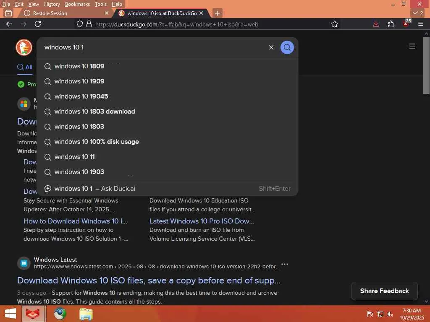
Task: Open the View menu
Action: pyautogui.click(x=34, y=4)
